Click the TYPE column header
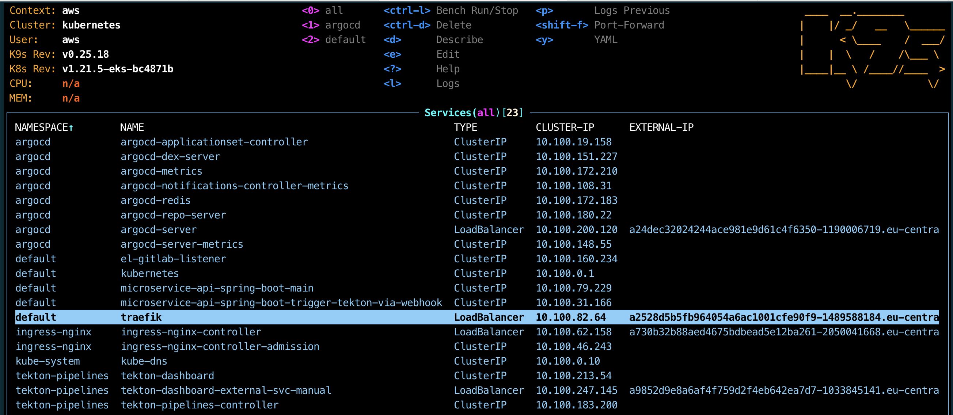This screenshot has height=415, width=953. [x=465, y=127]
